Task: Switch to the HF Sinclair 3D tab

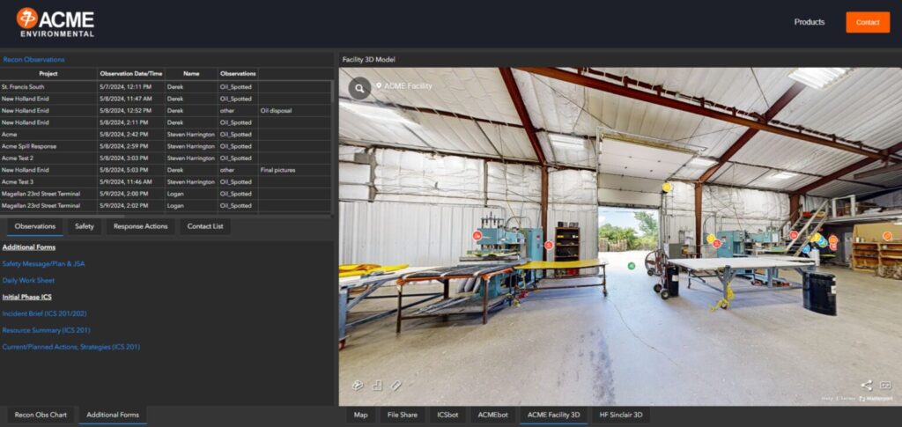Action: [x=621, y=415]
